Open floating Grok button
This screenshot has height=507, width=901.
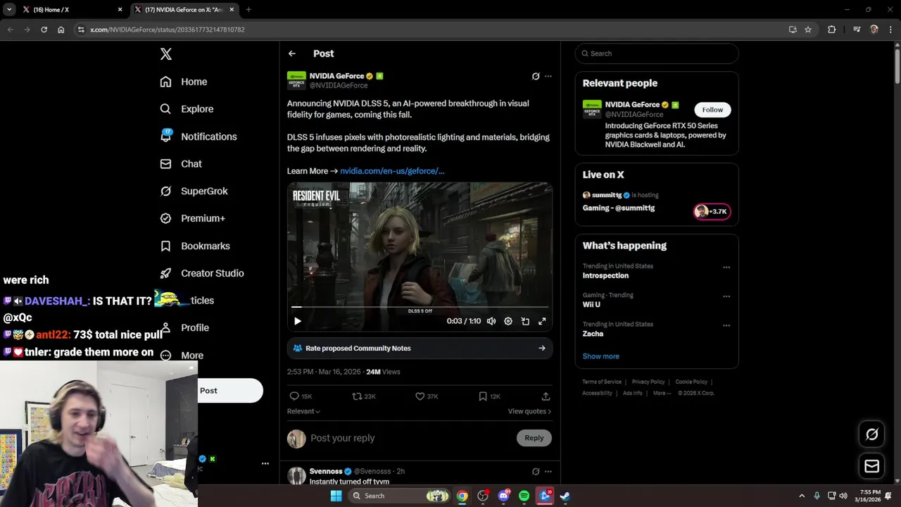click(871, 434)
